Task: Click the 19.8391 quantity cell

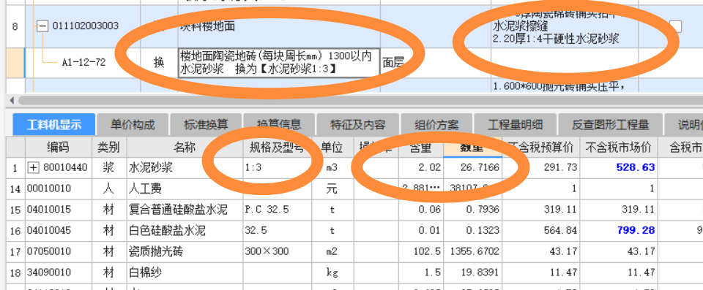Action: tap(472, 272)
